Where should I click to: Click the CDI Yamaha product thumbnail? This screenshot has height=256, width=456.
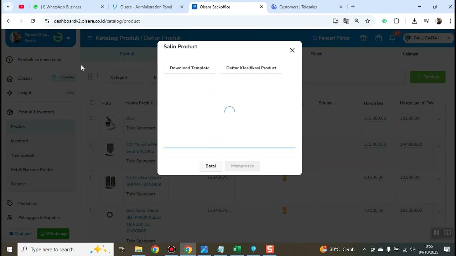click(x=110, y=149)
